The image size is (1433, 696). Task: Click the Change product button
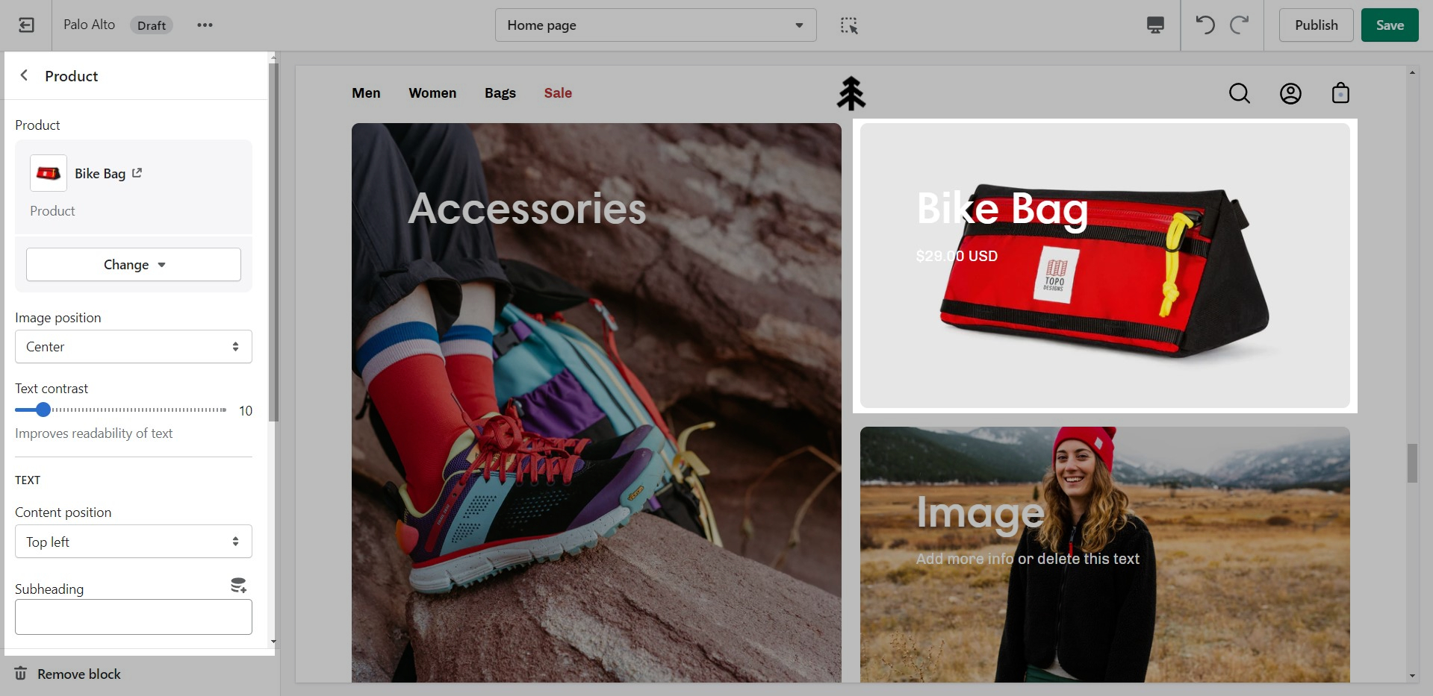(134, 265)
